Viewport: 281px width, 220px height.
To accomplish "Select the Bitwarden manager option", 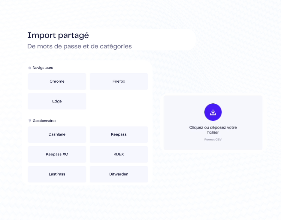I will tap(119, 174).
